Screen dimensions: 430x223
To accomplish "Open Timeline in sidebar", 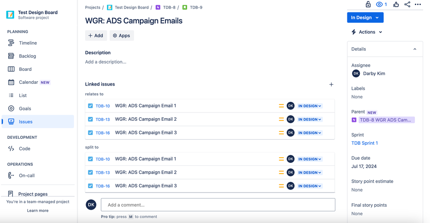I will [x=38, y=43].
